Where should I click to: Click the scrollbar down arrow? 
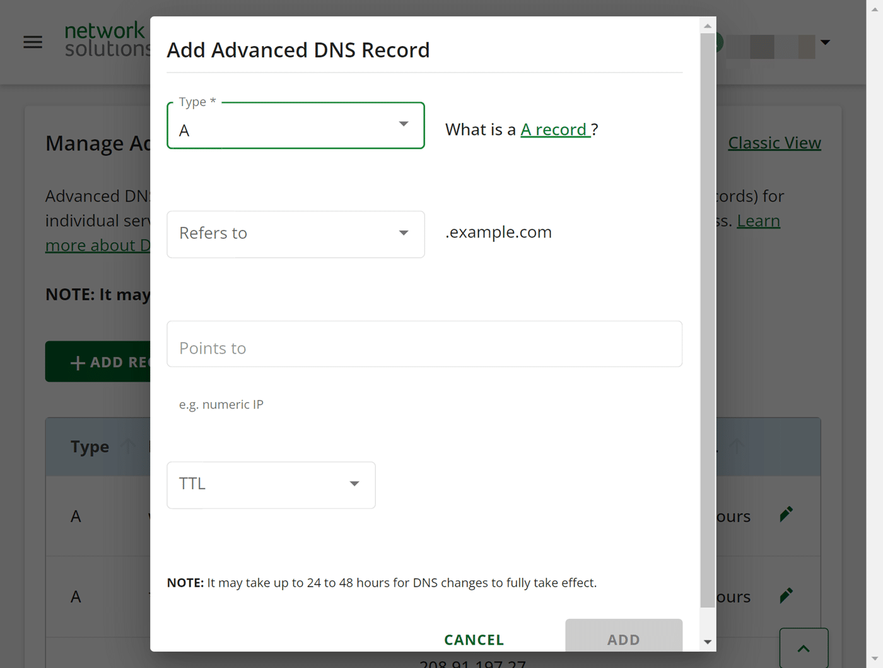[x=708, y=640]
